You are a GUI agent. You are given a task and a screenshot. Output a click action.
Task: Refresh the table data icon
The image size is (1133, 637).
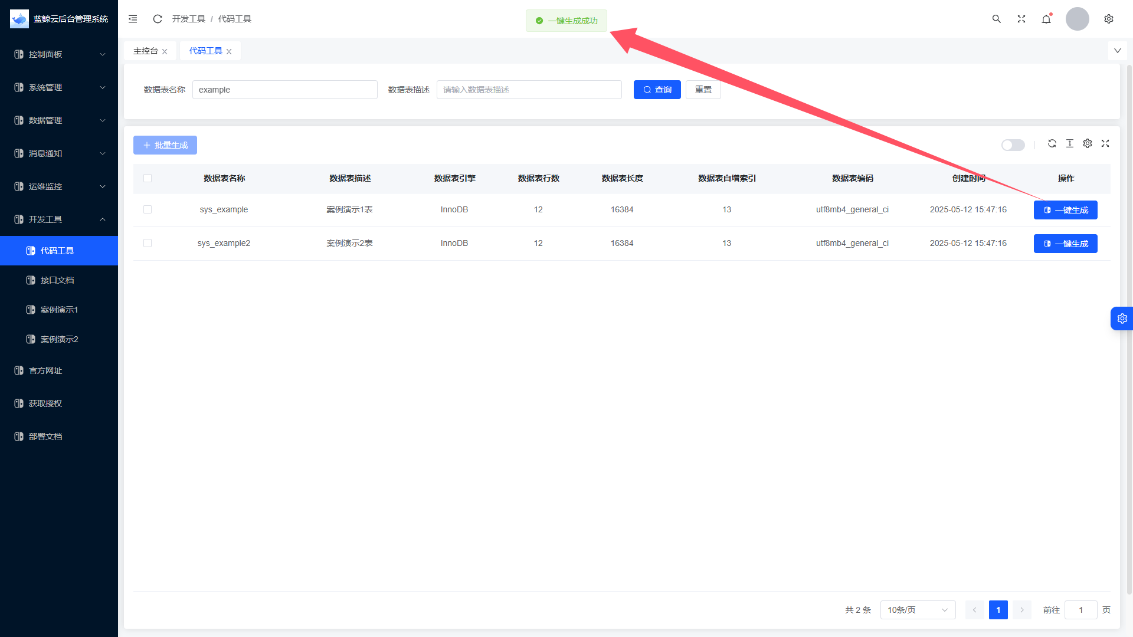[1052, 143]
